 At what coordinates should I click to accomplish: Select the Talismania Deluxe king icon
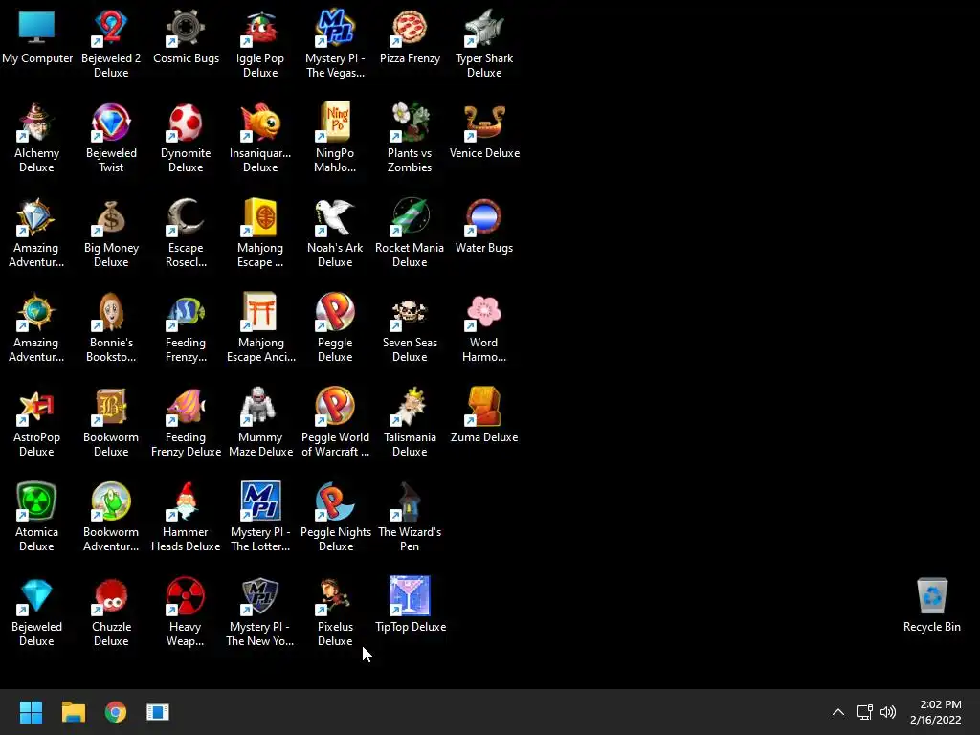click(x=410, y=407)
